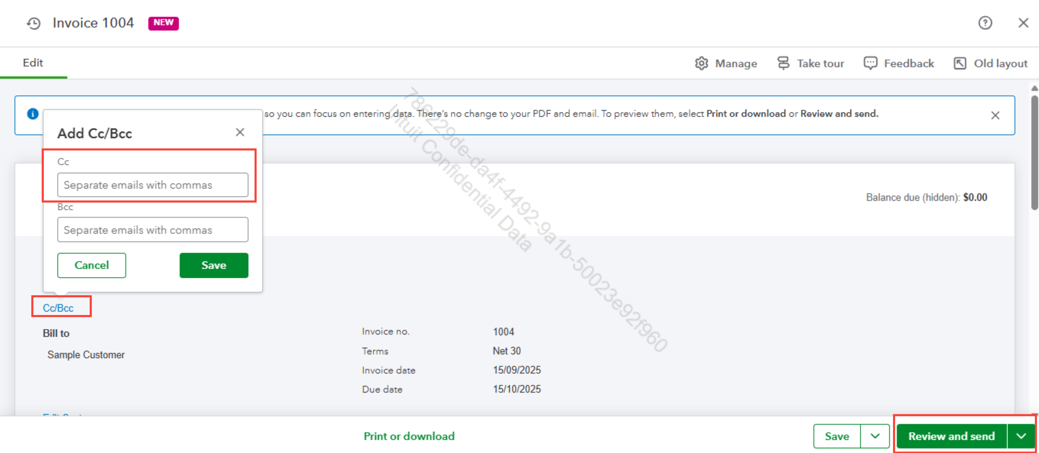Open the help question mark icon
1039x453 pixels.
point(985,23)
